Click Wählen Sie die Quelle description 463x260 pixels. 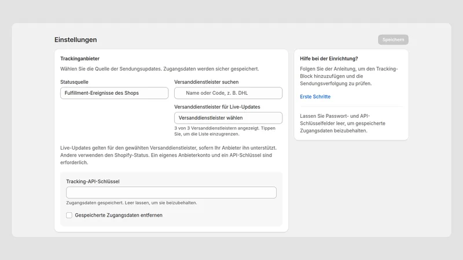(160, 69)
